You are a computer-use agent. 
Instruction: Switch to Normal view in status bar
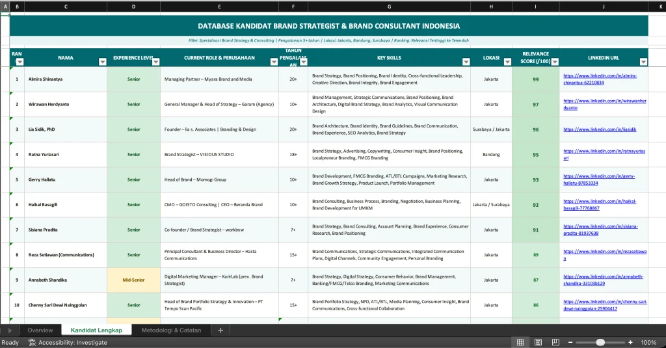520,342
